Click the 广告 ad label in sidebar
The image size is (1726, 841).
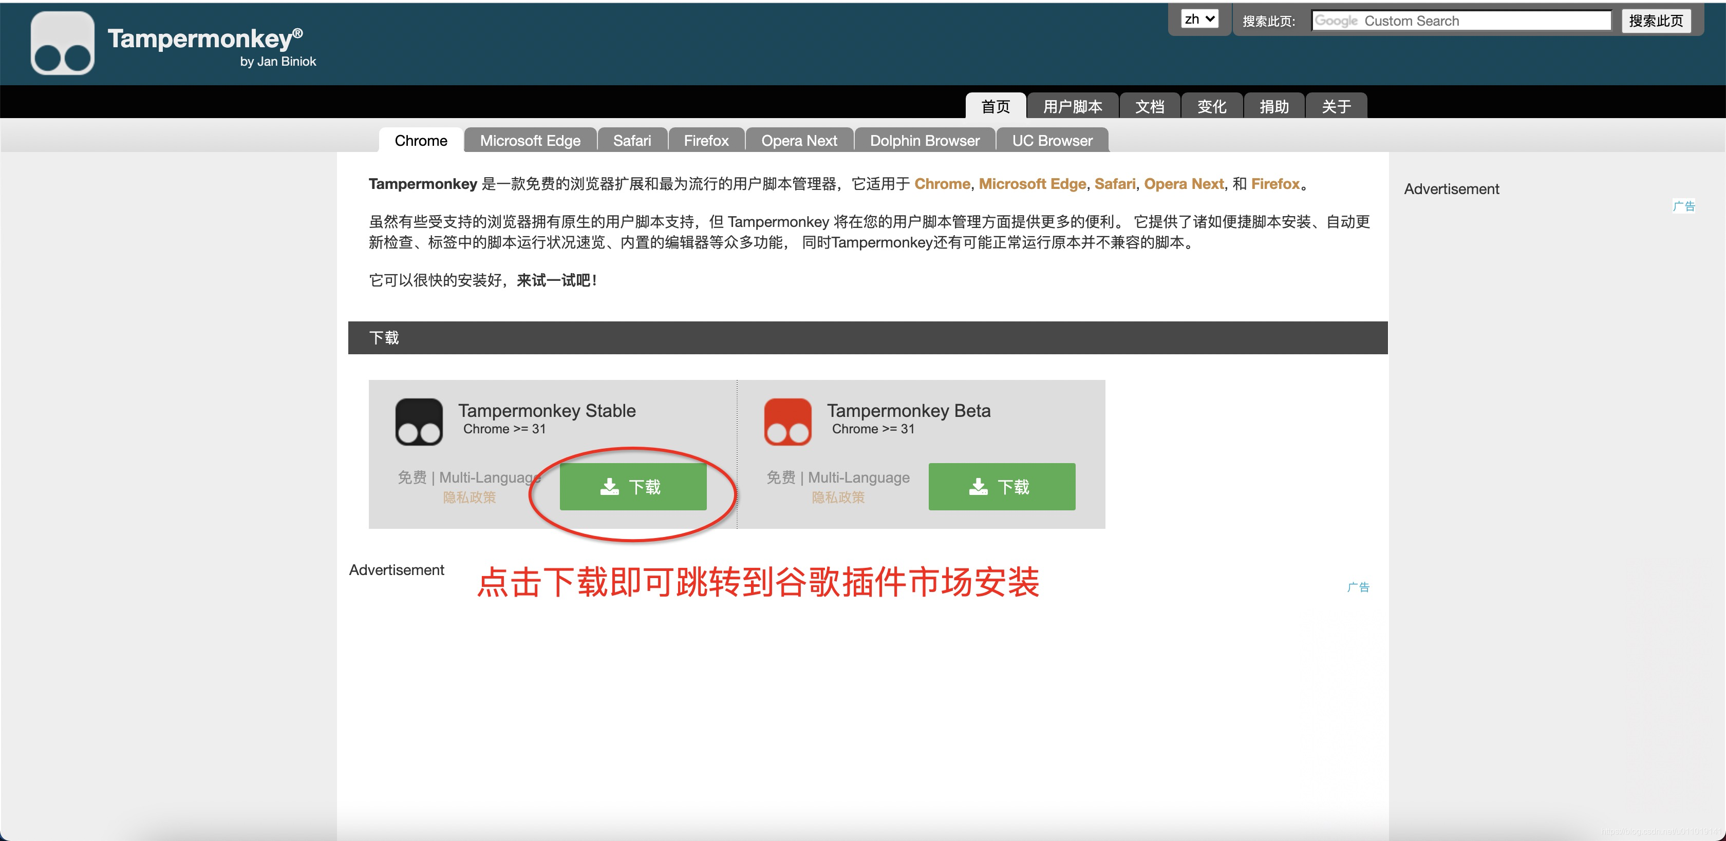[x=1683, y=206]
